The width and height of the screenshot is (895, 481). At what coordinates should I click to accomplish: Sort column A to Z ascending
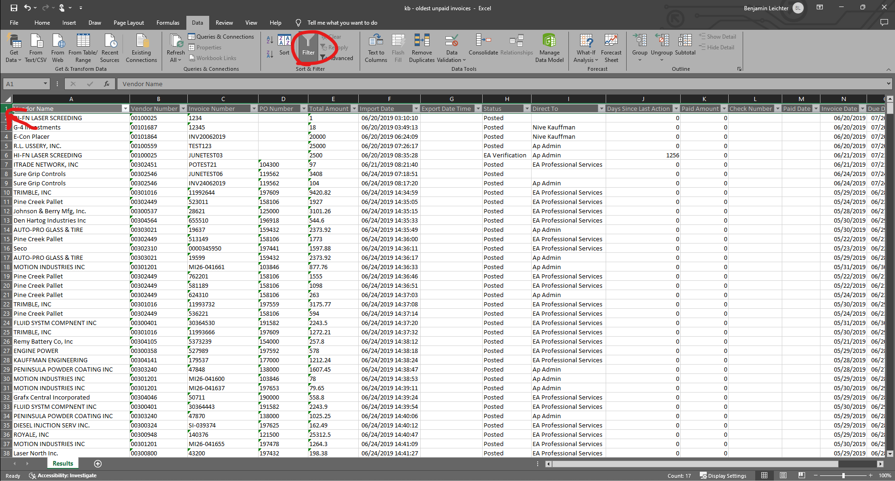click(270, 40)
